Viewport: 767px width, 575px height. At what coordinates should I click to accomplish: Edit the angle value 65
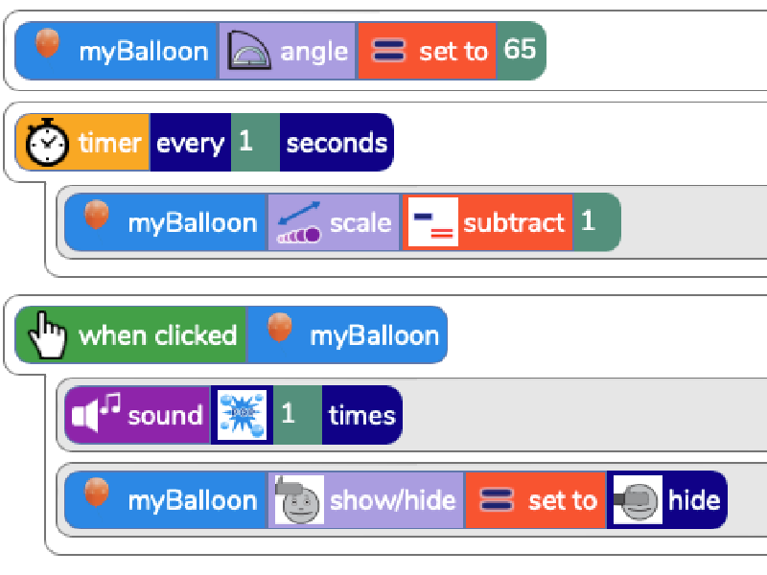pos(521,51)
